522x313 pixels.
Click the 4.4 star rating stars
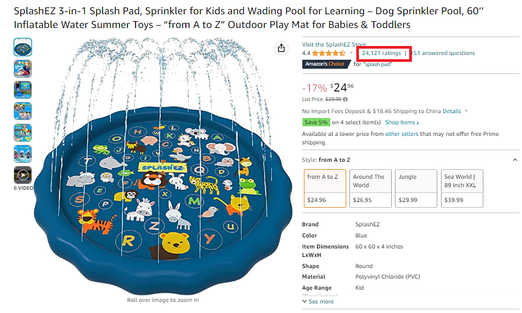(x=328, y=53)
